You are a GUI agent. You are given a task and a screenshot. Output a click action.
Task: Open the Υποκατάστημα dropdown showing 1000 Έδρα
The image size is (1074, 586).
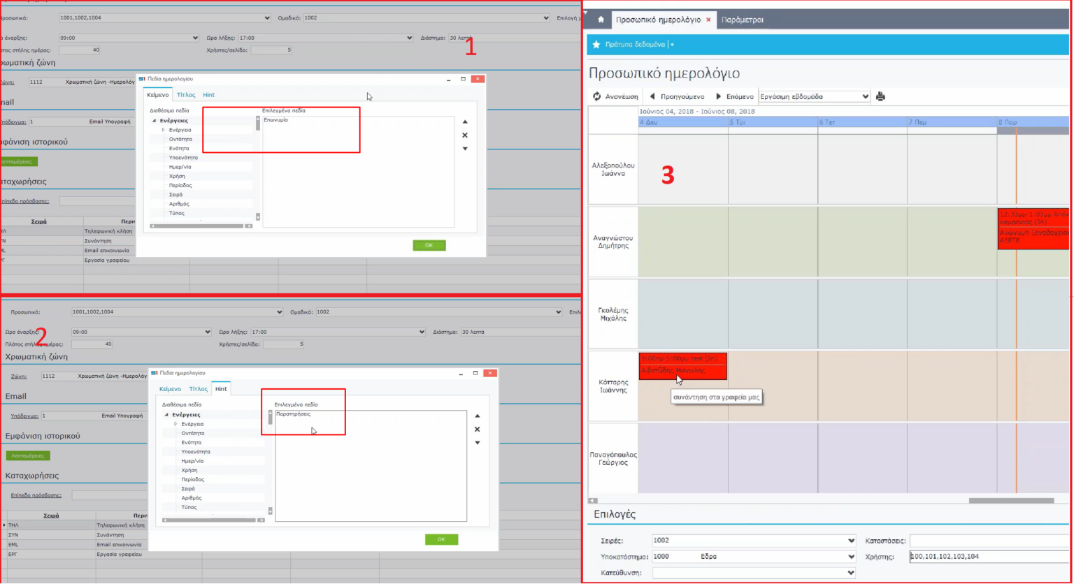tap(754, 557)
